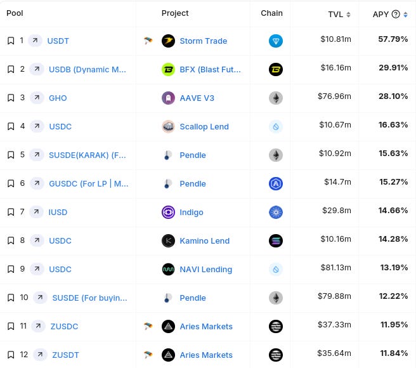Click the AAVE V3 ghost logo

pos(168,98)
